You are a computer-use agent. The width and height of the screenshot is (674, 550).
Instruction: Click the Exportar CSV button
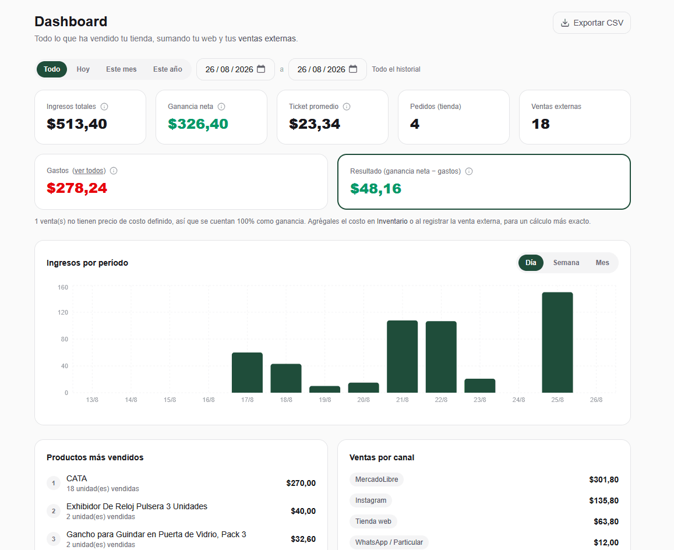(x=591, y=23)
